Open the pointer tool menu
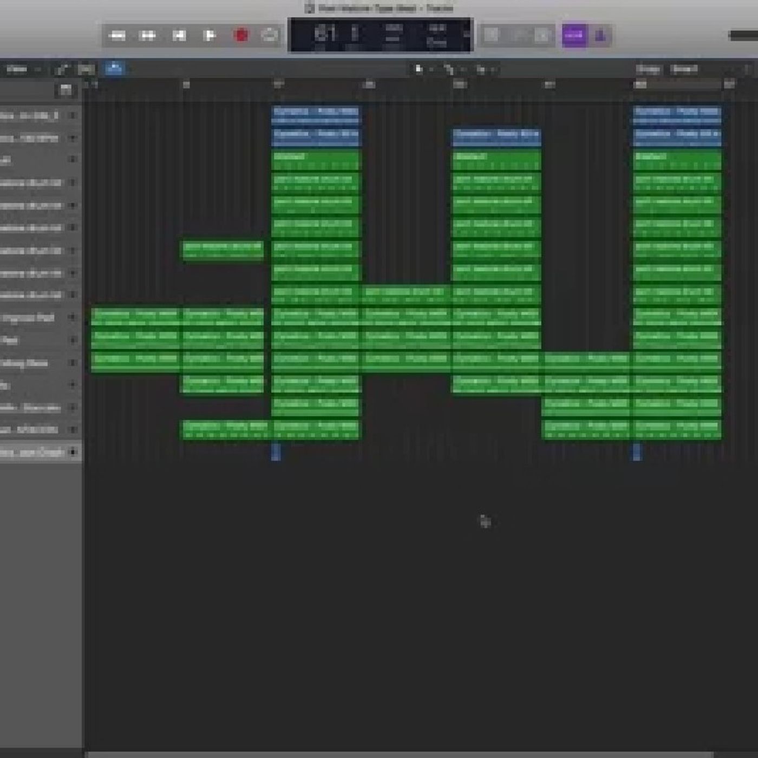This screenshot has height=758, width=758. pyautogui.click(x=423, y=69)
